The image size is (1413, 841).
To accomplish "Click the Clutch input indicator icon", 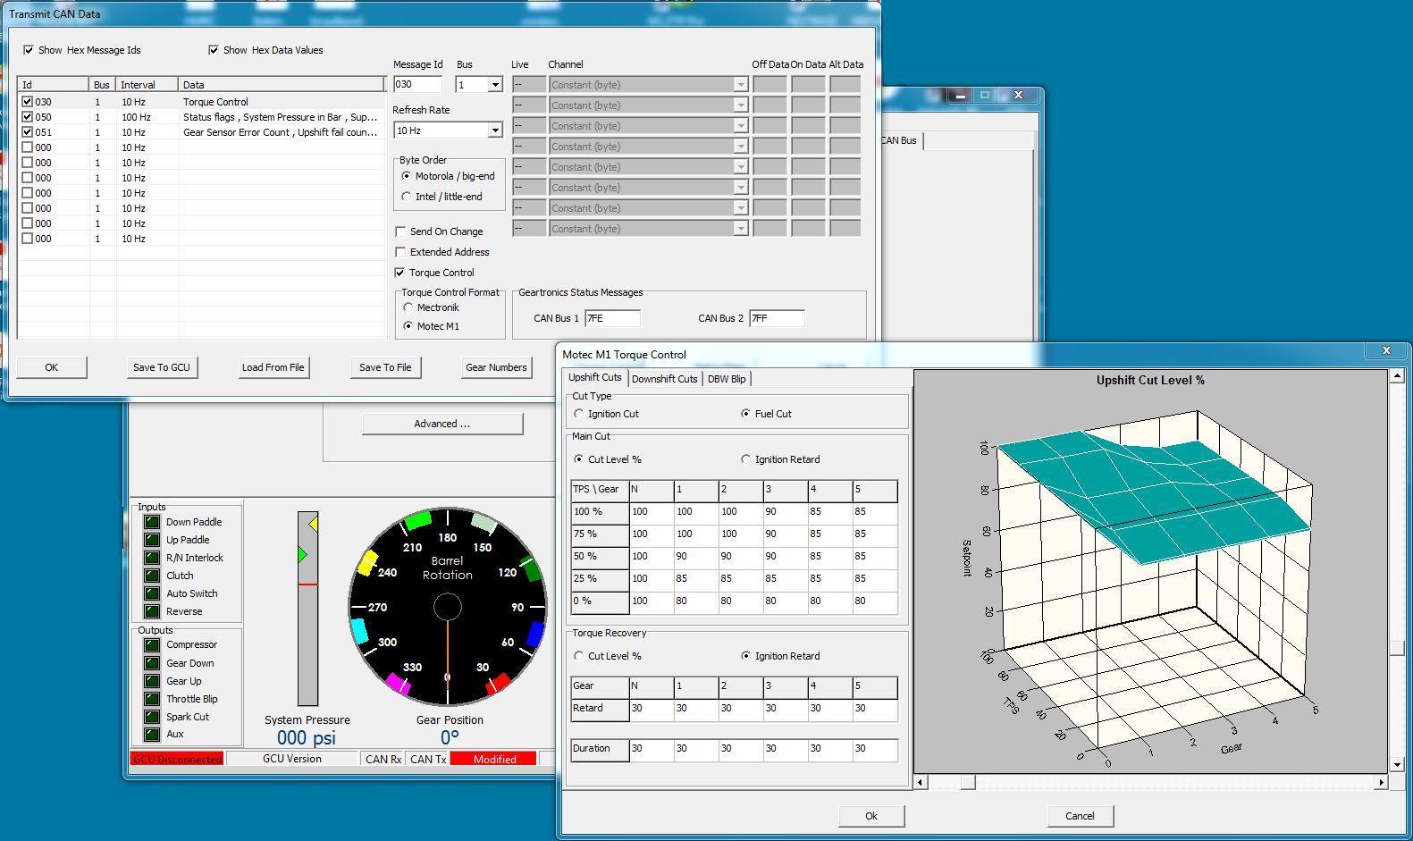I will (152, 576).
